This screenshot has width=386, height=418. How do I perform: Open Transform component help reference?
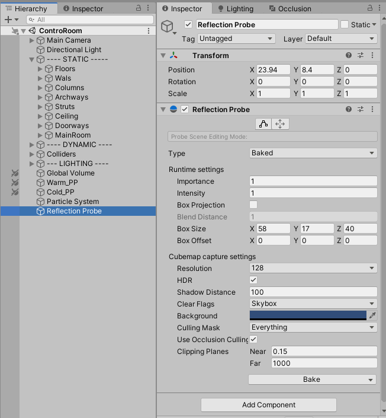coord(349,55)
